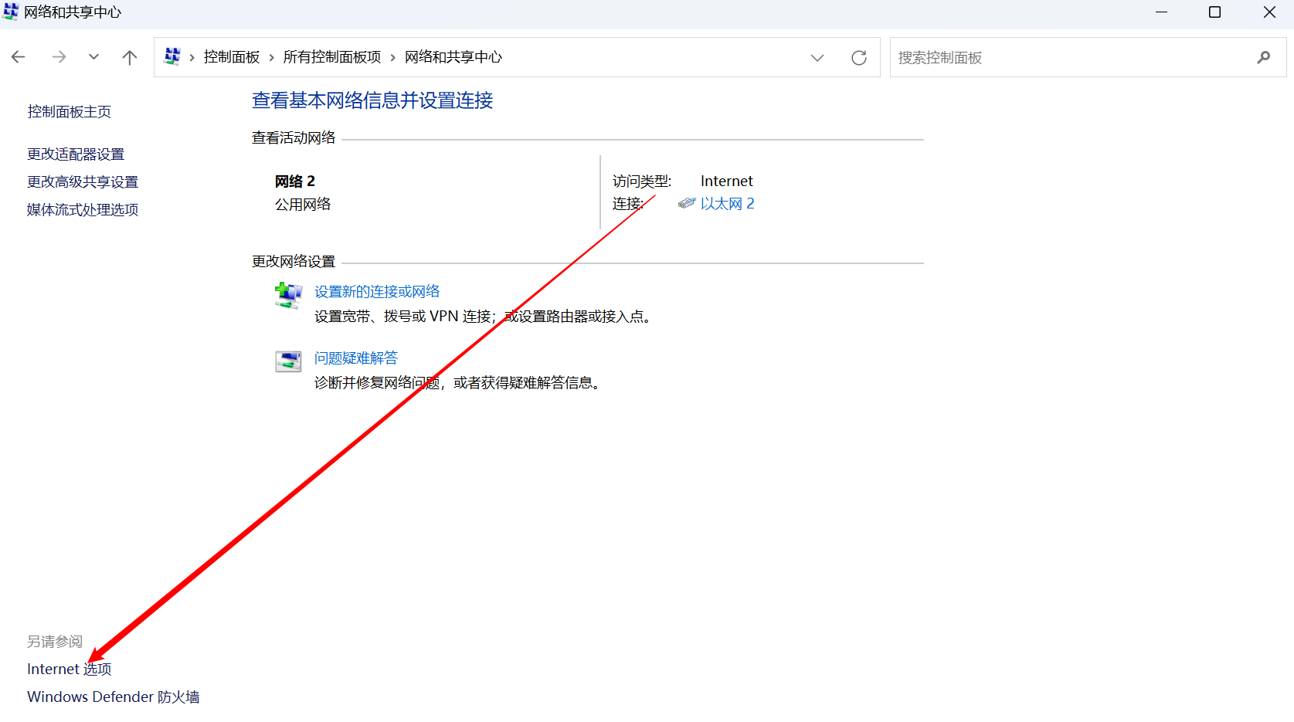This screenshot has height=722, width=1294.
Task: Click the search magnifier icon
Action: coord(1264,57)
